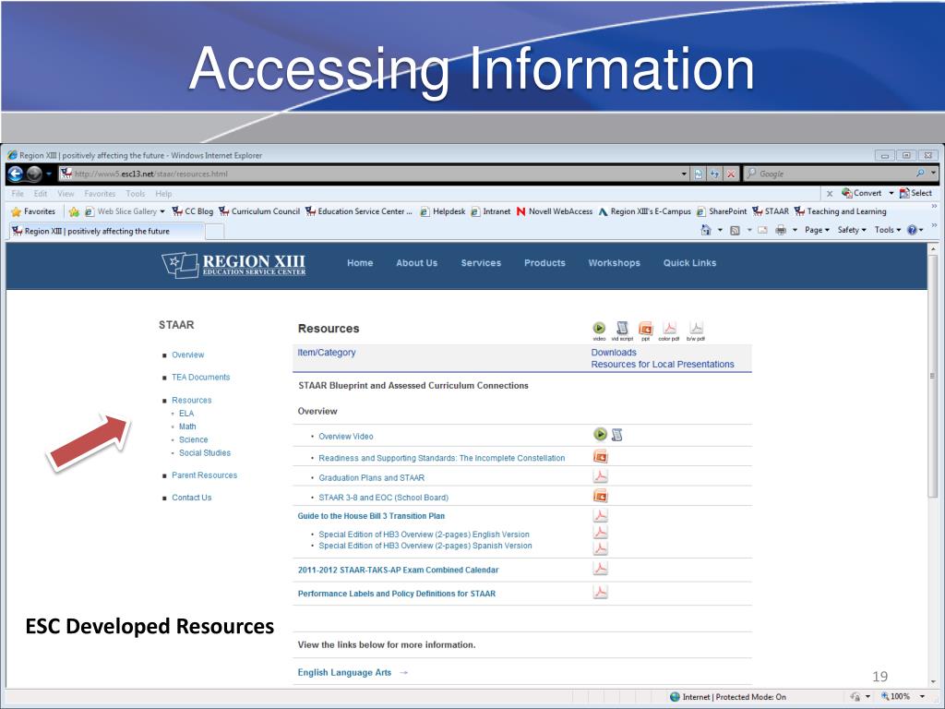The width and height of the screenshot is (945, 709).
Task: Open the Novell WebAccess favorites bar link
Action: (x=555, y=211)
